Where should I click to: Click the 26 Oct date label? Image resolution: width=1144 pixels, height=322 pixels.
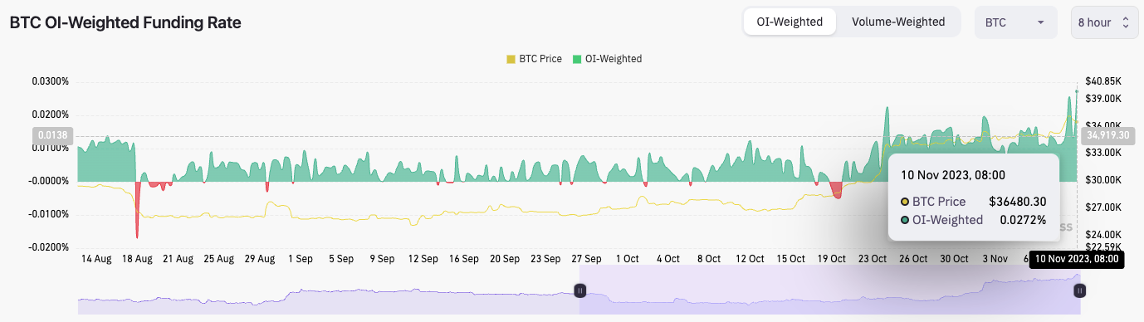click(912, 259)
